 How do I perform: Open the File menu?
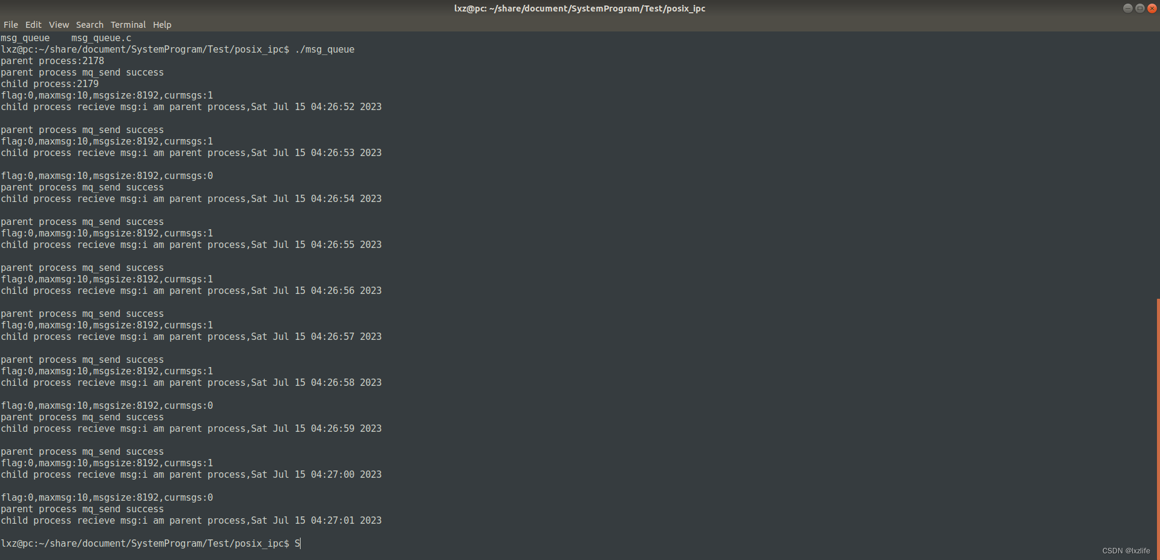coord(11,25)
